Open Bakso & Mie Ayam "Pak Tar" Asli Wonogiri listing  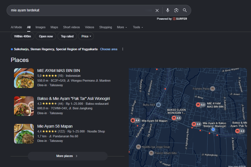74,98
